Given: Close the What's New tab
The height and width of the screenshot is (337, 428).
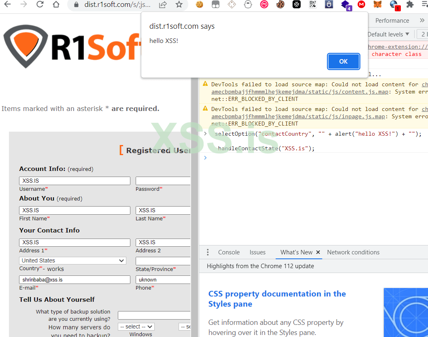Looking at the screenshot, I should coord(317,252).
